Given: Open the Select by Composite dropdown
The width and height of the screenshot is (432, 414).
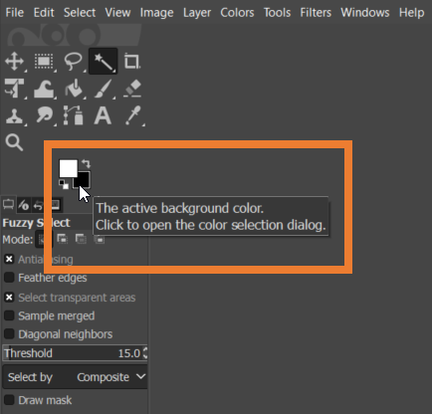Looking at the screenshot, I should (76, 377).
